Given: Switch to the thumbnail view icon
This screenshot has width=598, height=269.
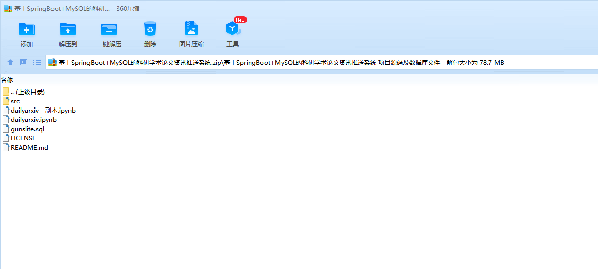Looking at the screenshot, I should [24, 62].
